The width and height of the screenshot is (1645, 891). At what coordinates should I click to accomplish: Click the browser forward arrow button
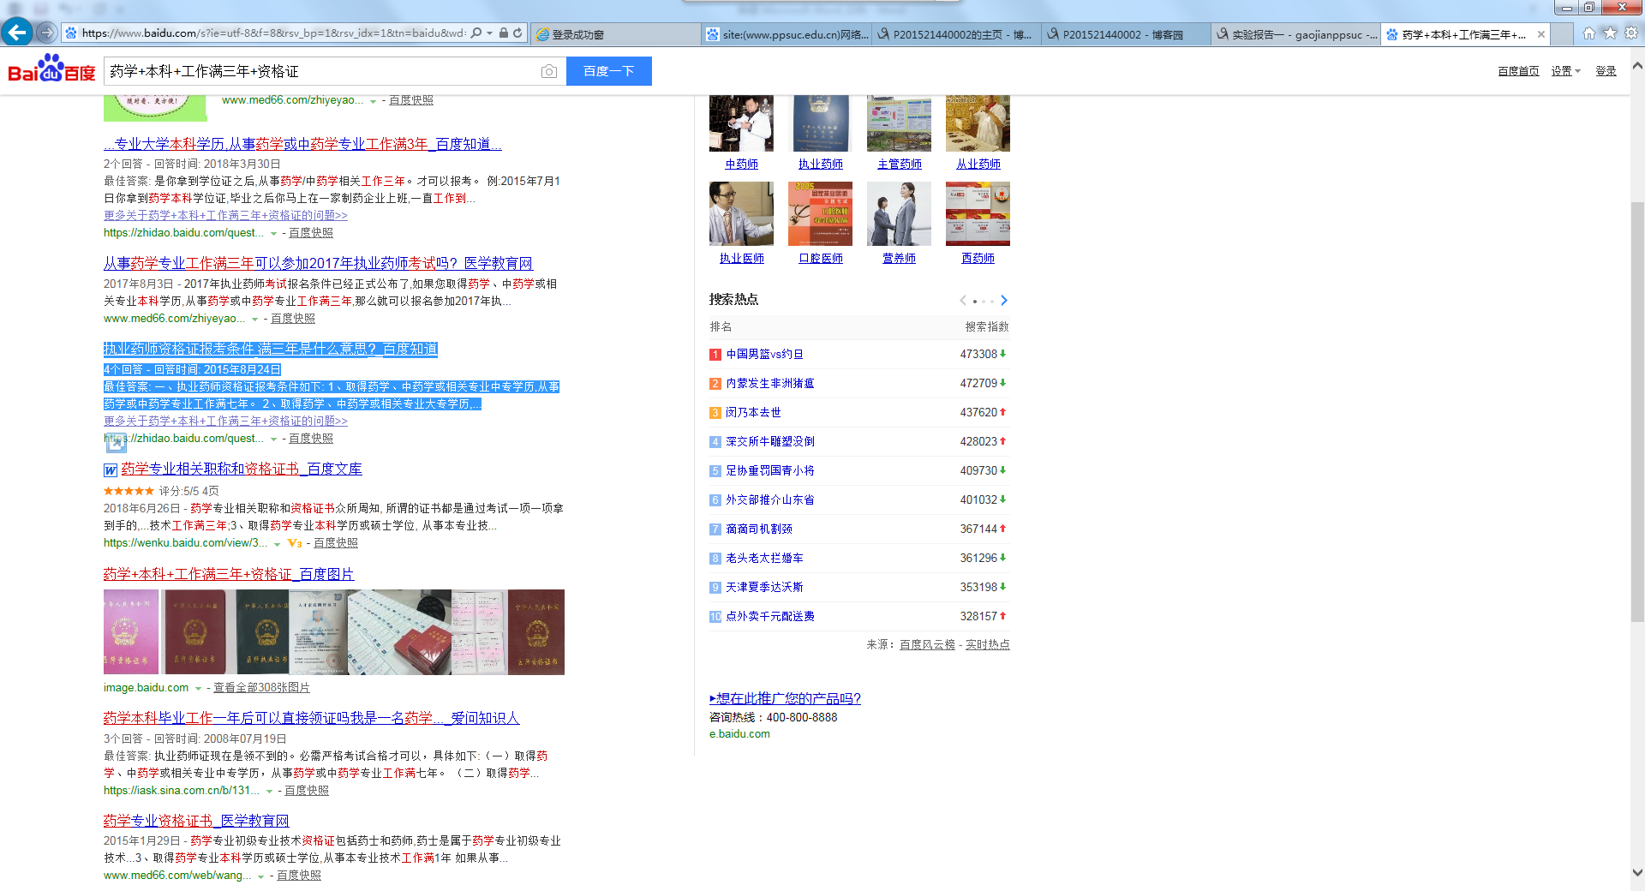pos(47,33)
